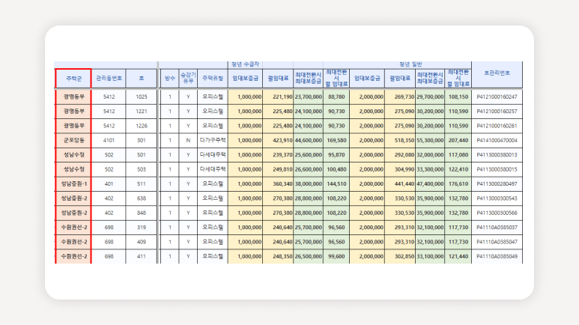The image size is (579, 325).
Task: Select the 주택유형 column header
Action: [x=212, y=78]
